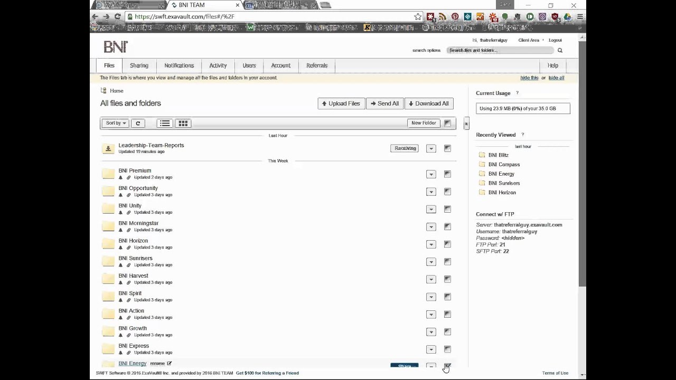Open BNI Spirit actions dropdown

pyautogui.click(x=431, y=297)
